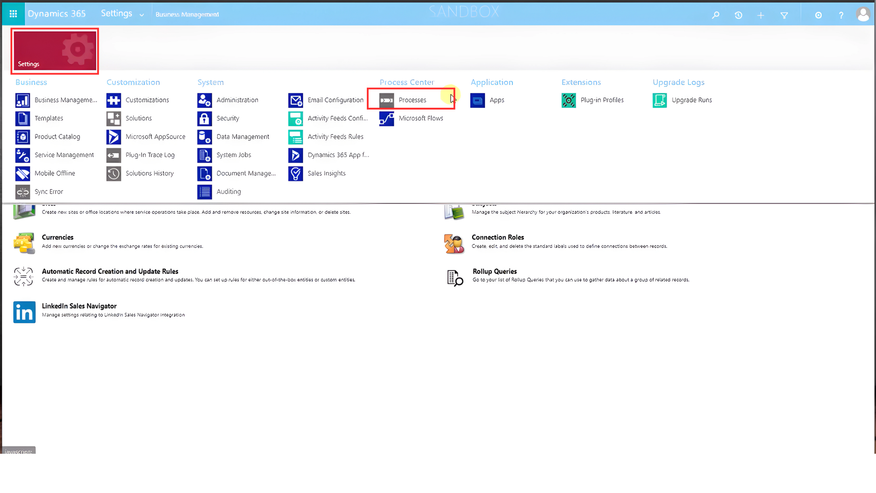
Task: Select the Business Management breadcrumb
Action: [187, 15]
